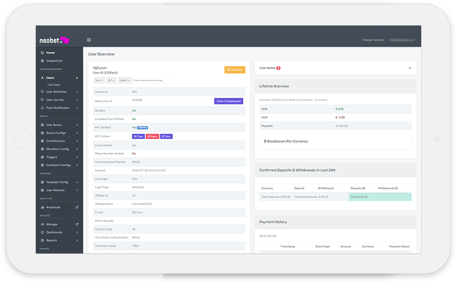Expand the User Notes panel plus

point(410,68)
